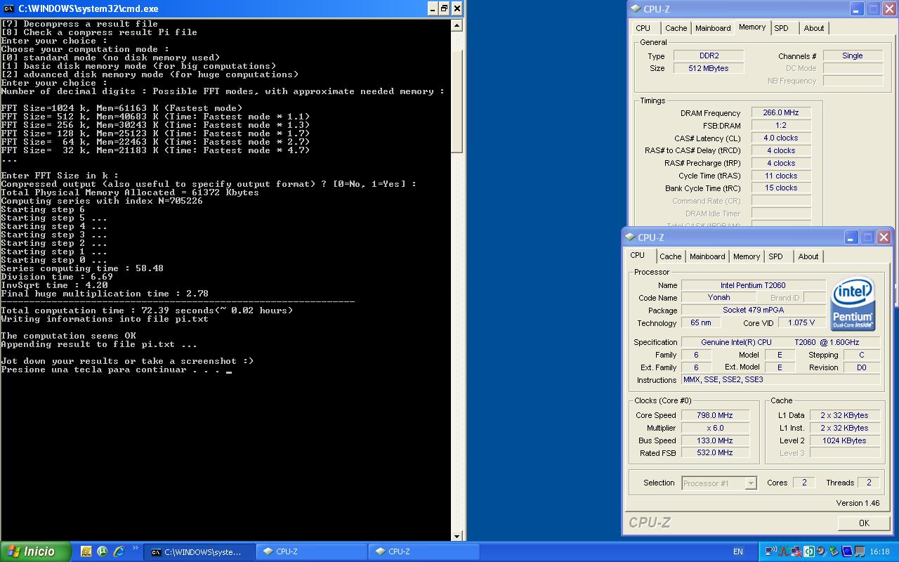The image size is (899, 562).
Task: Switch to About tab in front CPU-Z window
Action: (x=808, y=256)
